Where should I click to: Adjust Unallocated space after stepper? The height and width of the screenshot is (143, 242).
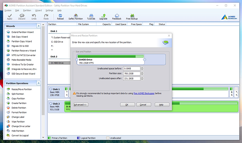tap(142, 79)
